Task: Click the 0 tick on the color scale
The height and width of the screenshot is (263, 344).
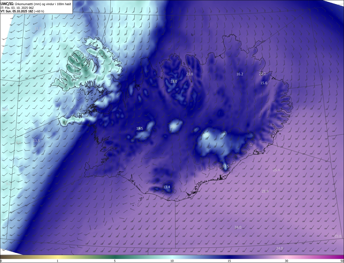Action: tap(1, 261)
